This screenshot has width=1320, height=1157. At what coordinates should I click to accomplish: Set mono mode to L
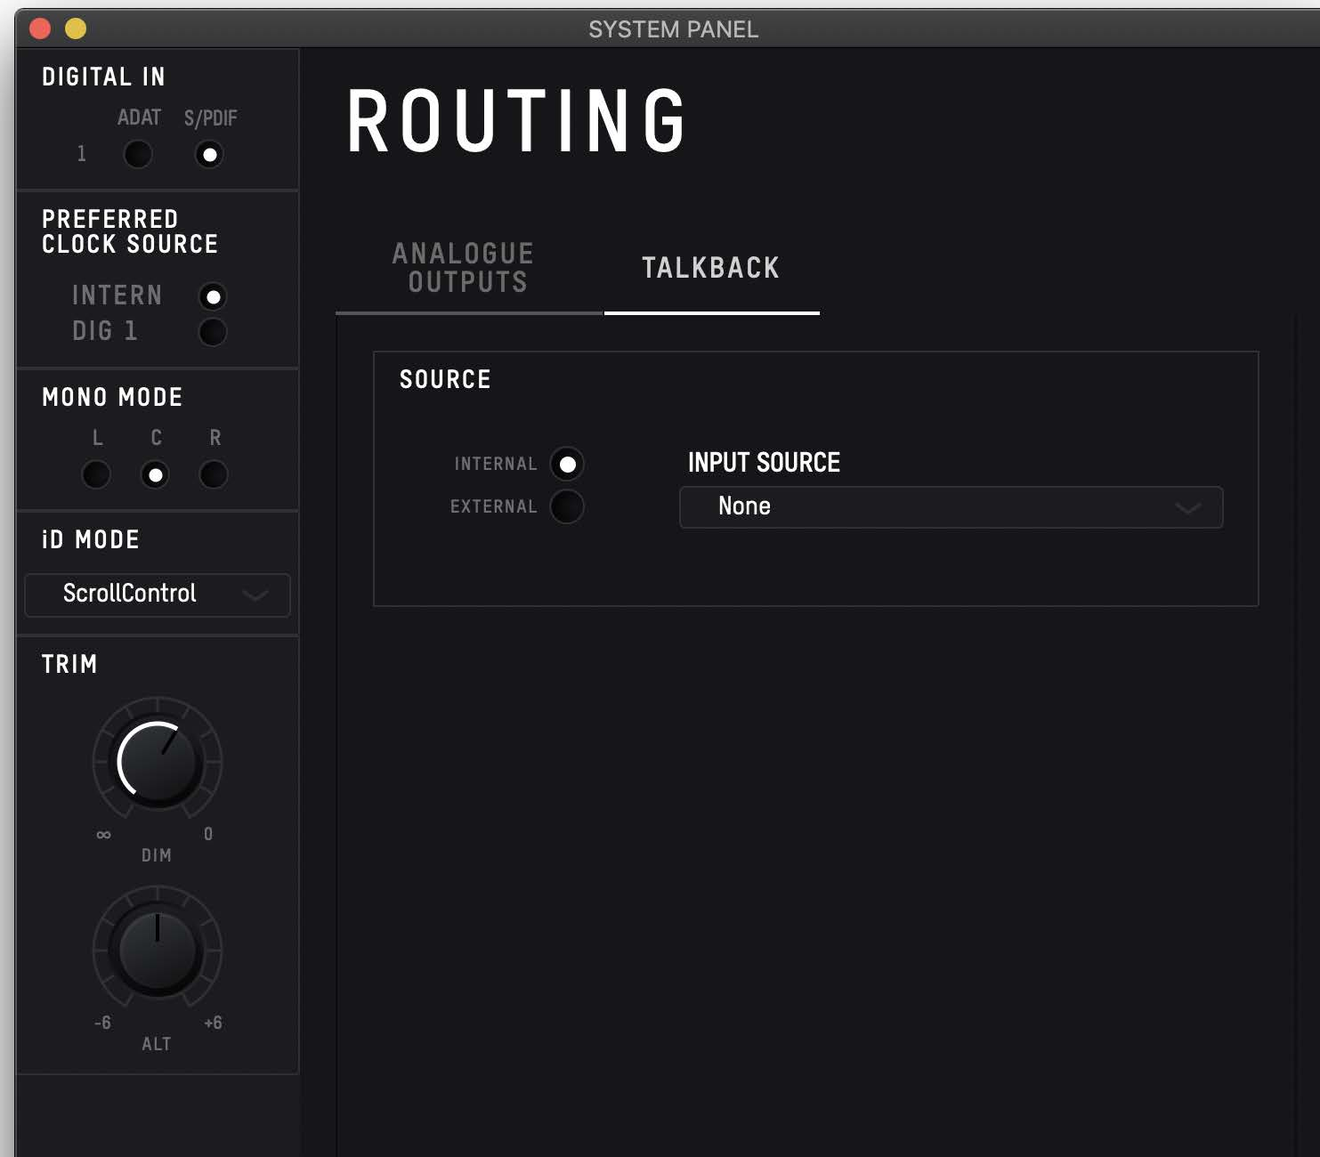coord(96,474)
